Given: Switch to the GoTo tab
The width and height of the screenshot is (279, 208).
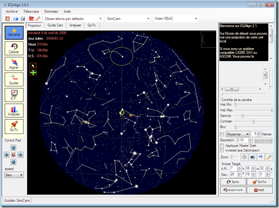Looking at the screenshot, I should (92, 25).
